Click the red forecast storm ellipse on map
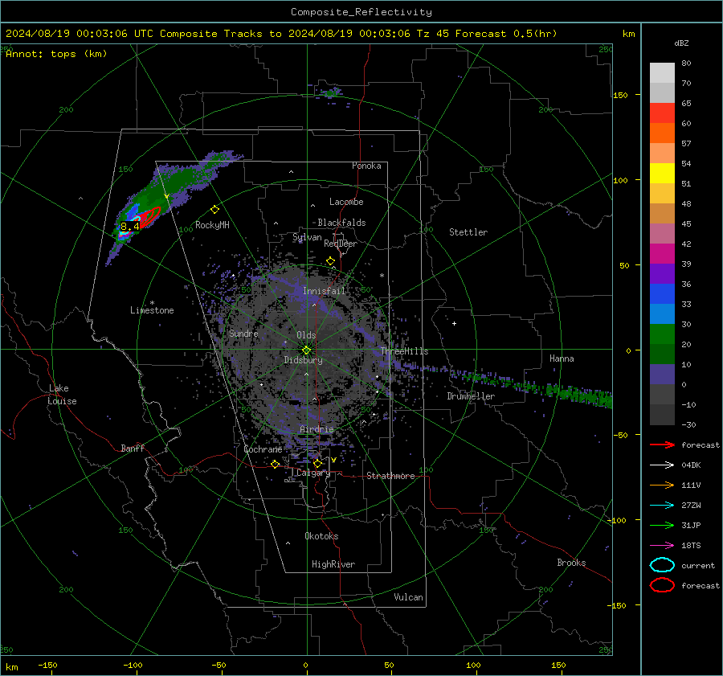This screenshot has width=723, height=676. tap(150, 216)
